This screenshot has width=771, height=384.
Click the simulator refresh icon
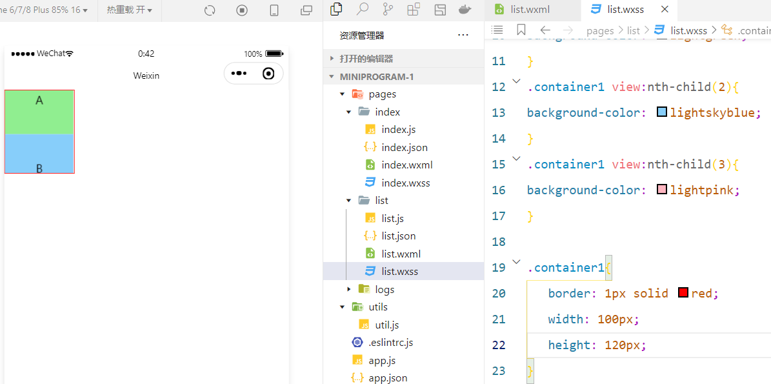tap(209, 10)
